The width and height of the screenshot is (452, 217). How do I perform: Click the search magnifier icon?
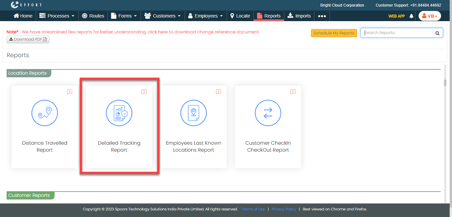tap(437, 33)
